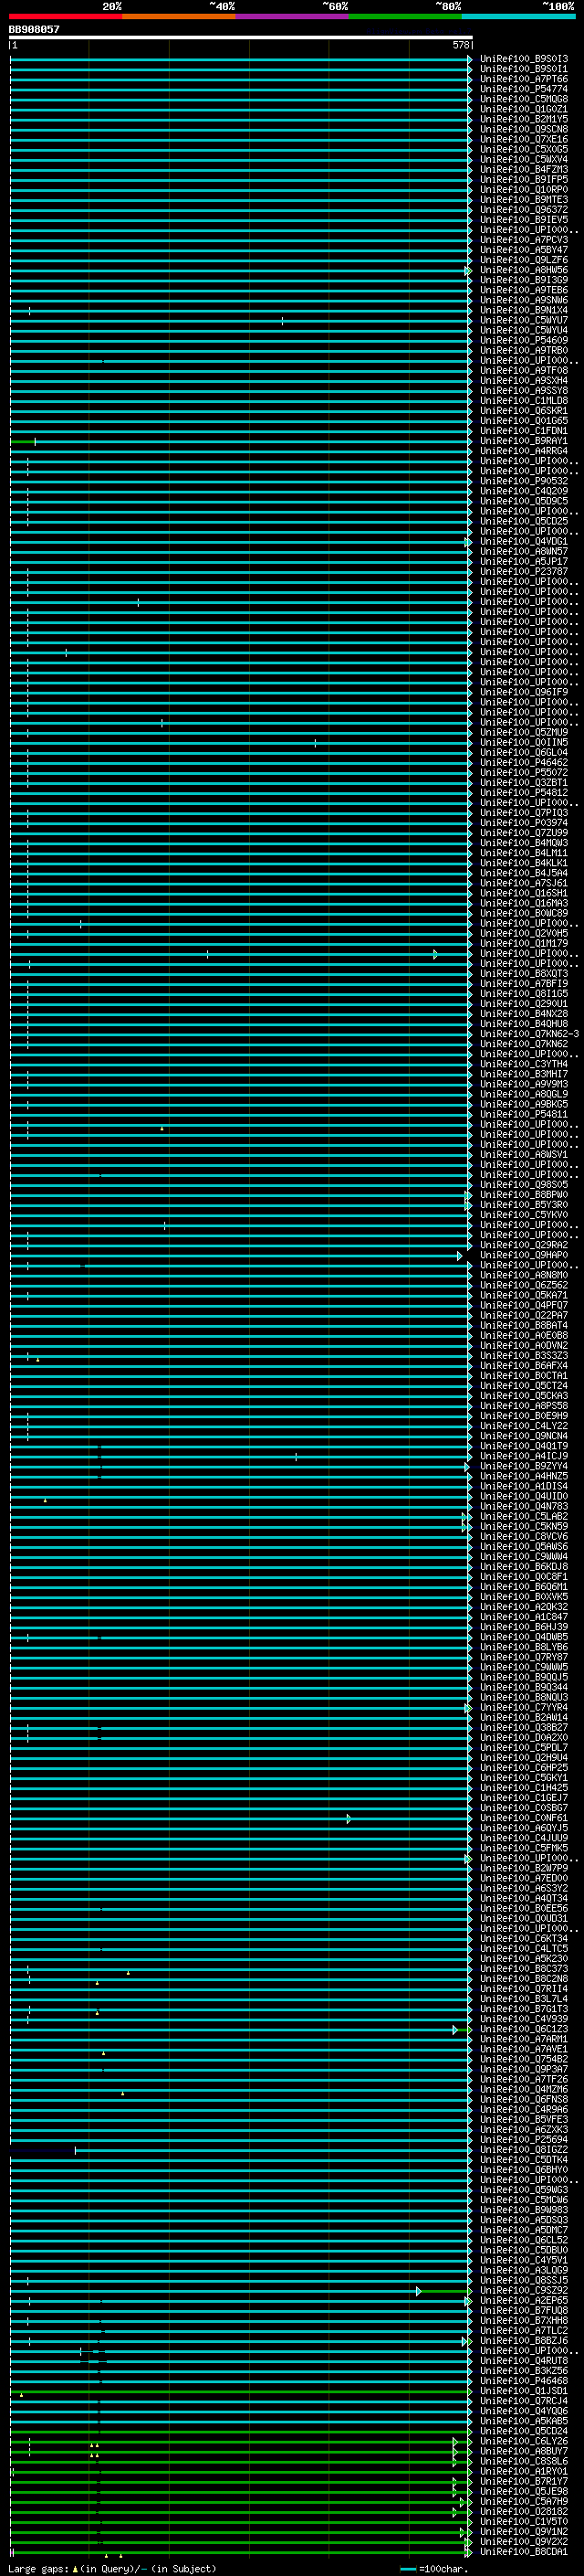Select hit UniRef100_B2M1Y5
The image size is (584, 2576).
(523, 119)
